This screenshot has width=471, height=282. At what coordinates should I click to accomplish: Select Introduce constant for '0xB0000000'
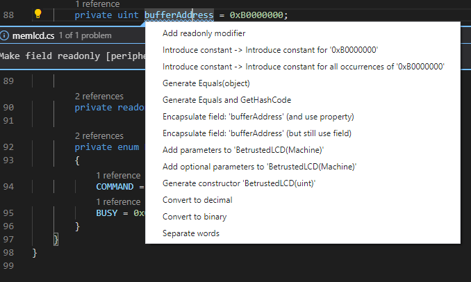[270, 50]
